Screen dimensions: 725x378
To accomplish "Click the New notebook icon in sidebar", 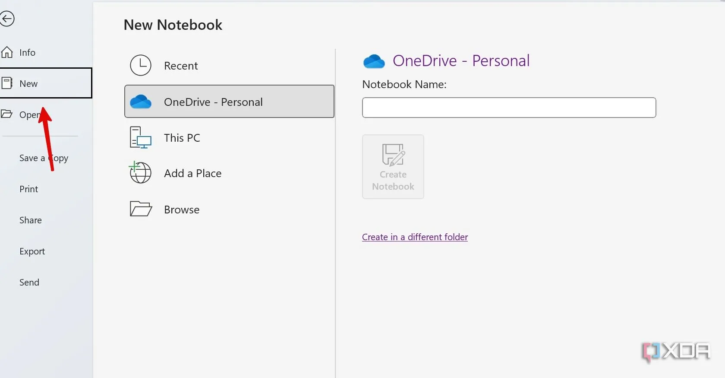I will (7, 83).
